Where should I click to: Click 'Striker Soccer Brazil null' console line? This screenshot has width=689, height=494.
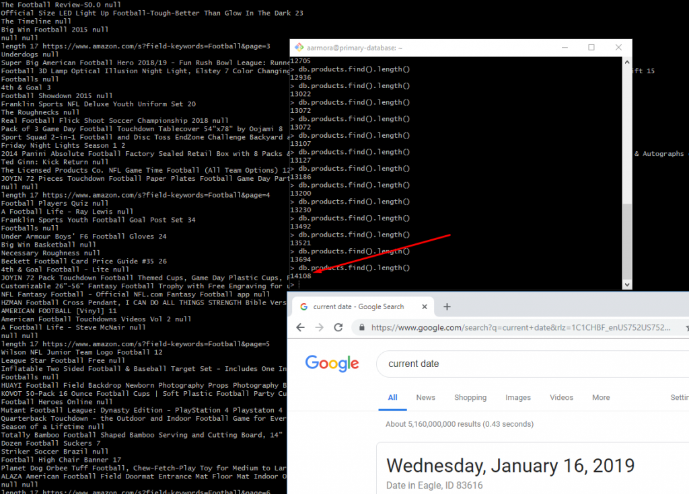tap(55, 452)
